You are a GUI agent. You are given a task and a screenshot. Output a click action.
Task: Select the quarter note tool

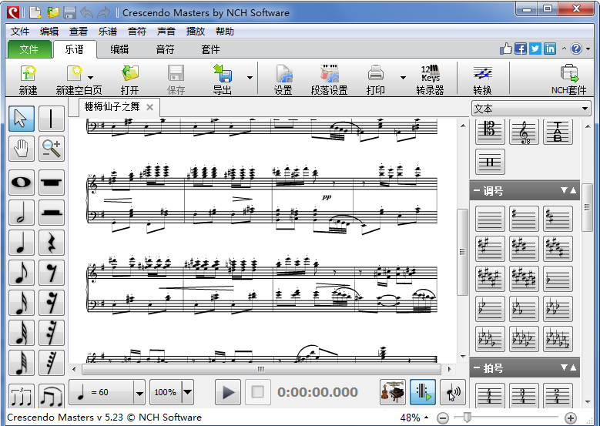tap(22, 243)
